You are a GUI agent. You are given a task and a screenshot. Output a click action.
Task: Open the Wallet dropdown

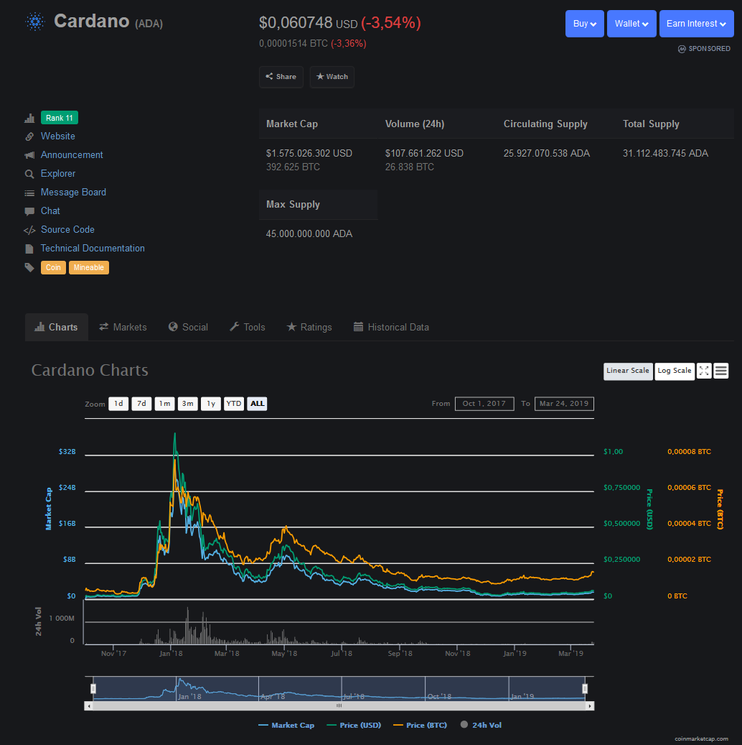[631, 24]
